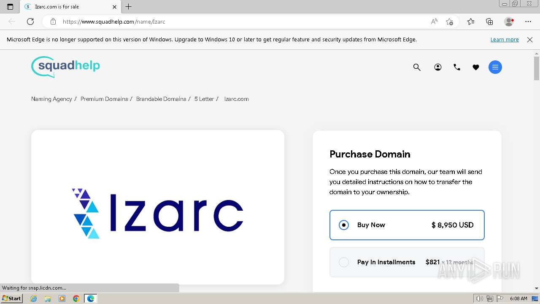Open Edge Settings and more menu
This screenshot has width=540, height=304.
pos(528,22)
